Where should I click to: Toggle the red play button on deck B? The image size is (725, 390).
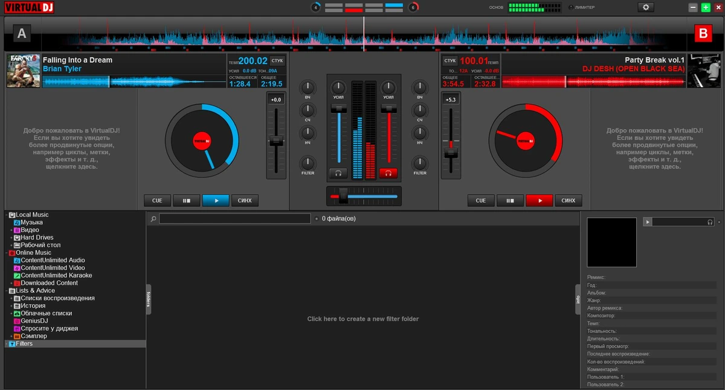pyautogui.click(x=540, y=200)
